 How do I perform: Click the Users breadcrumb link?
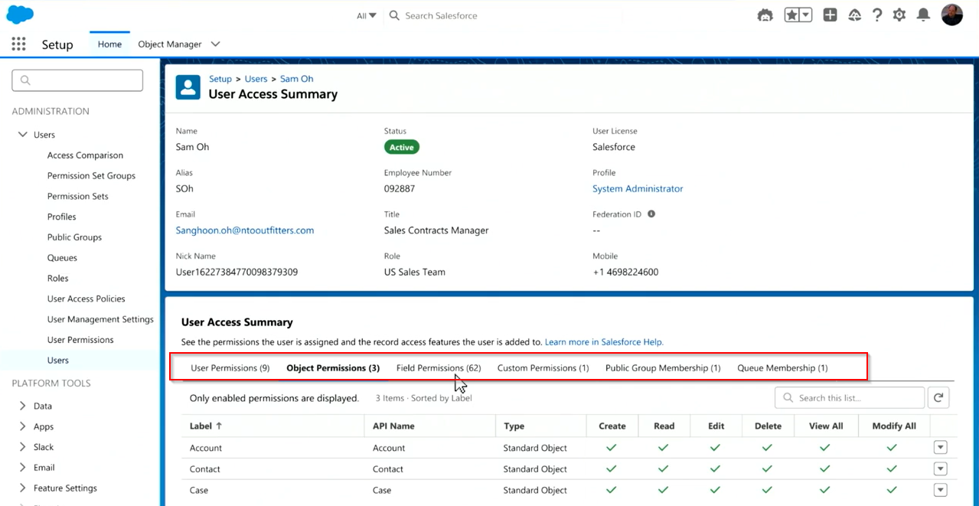pos(256,79)
